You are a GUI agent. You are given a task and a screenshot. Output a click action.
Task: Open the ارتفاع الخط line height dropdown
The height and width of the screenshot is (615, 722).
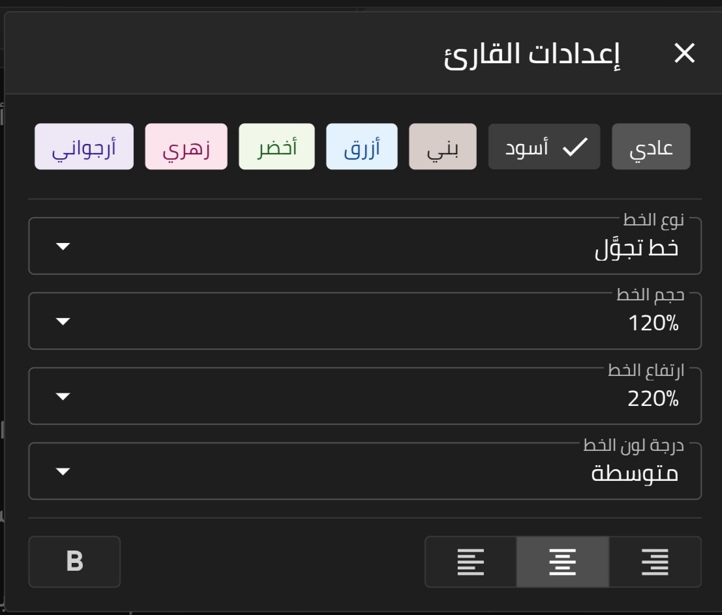click(x=365, y=397)
